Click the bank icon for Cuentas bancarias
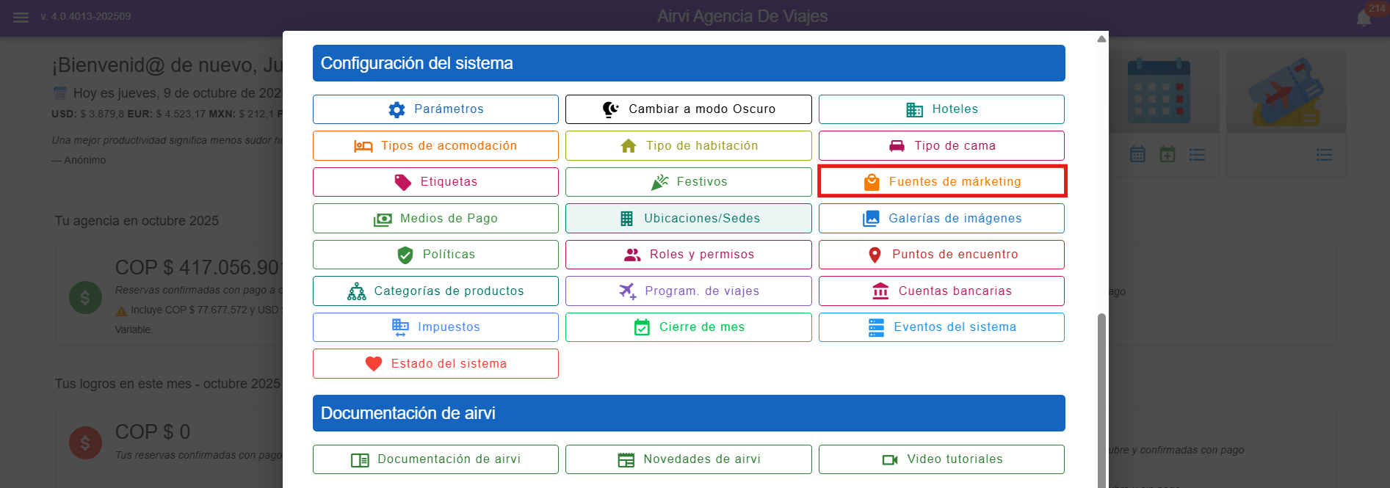The height and width of the screenshot is (488, 1390). tap(880, 291)
